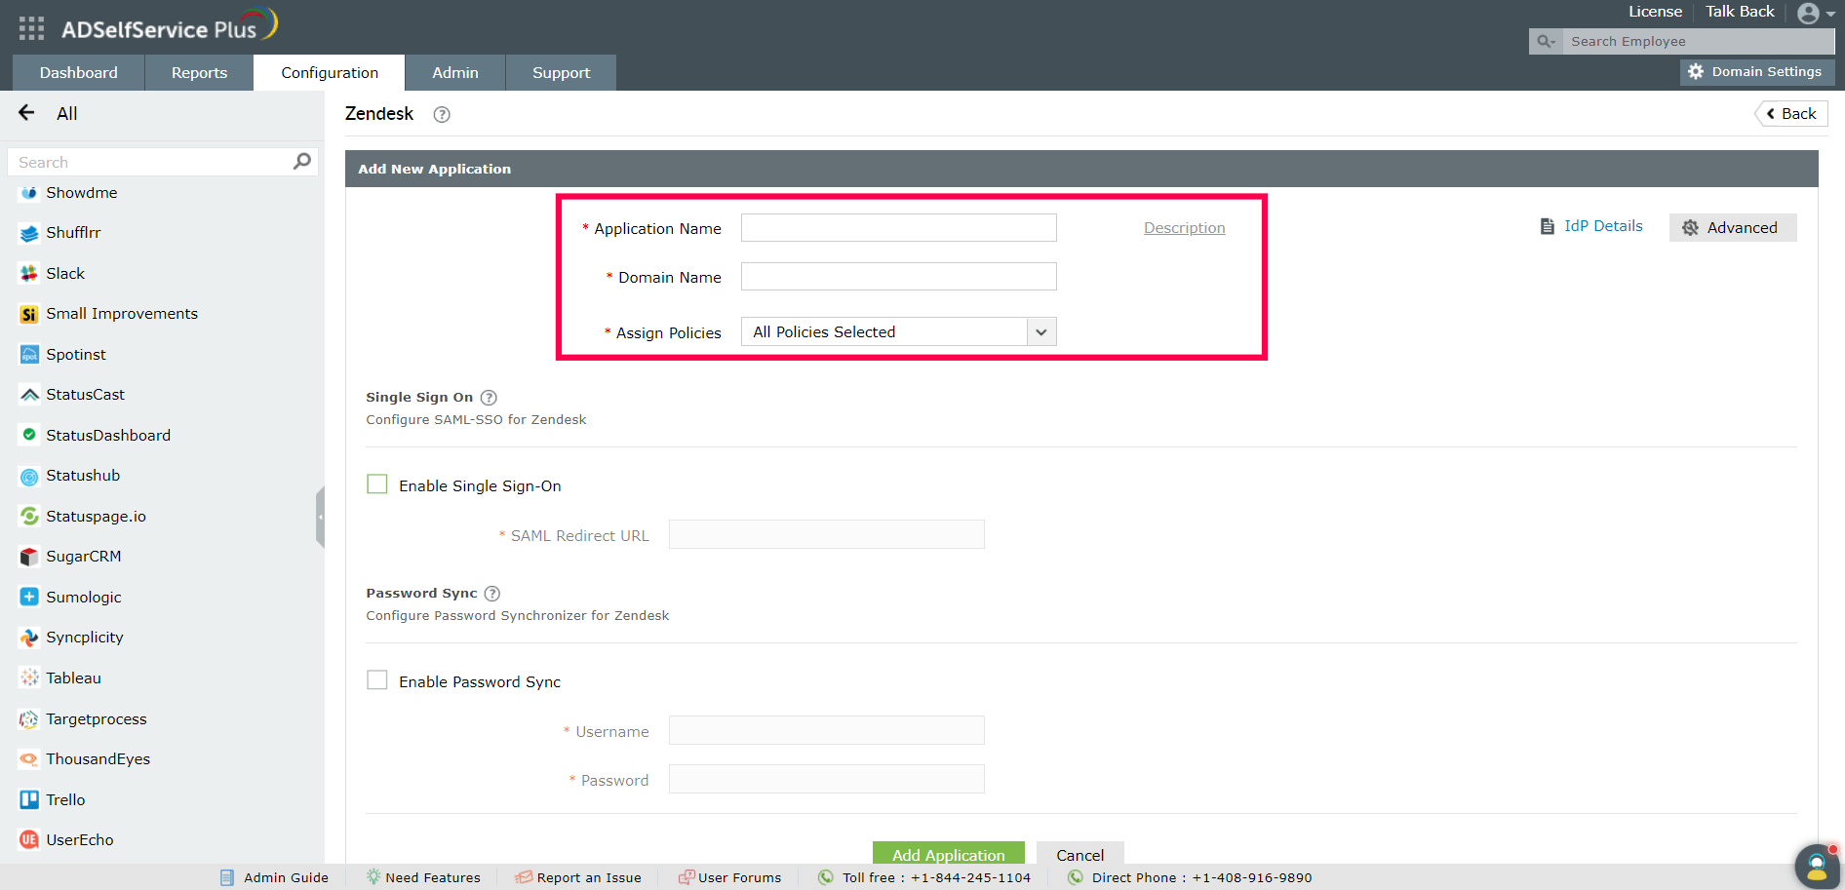Open the Assign Policies dropdown
Image resolution: width=1845 pixels, height=890 pixels.
click(898, 331)
